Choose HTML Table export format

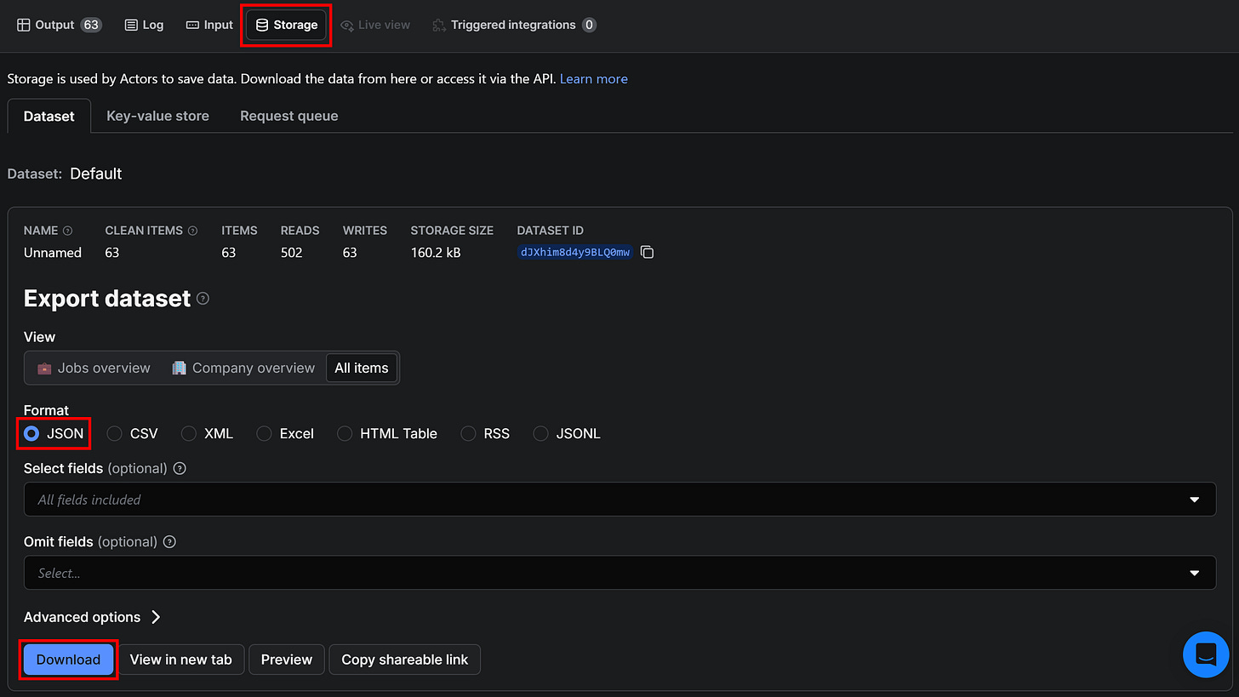click(x=387, y=434)
